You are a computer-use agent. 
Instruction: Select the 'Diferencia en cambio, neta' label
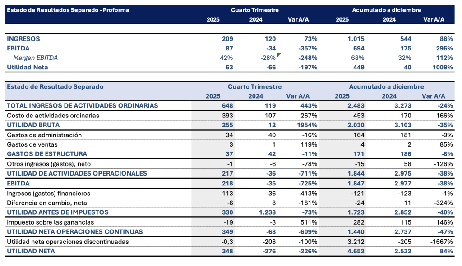coord(46,203)
